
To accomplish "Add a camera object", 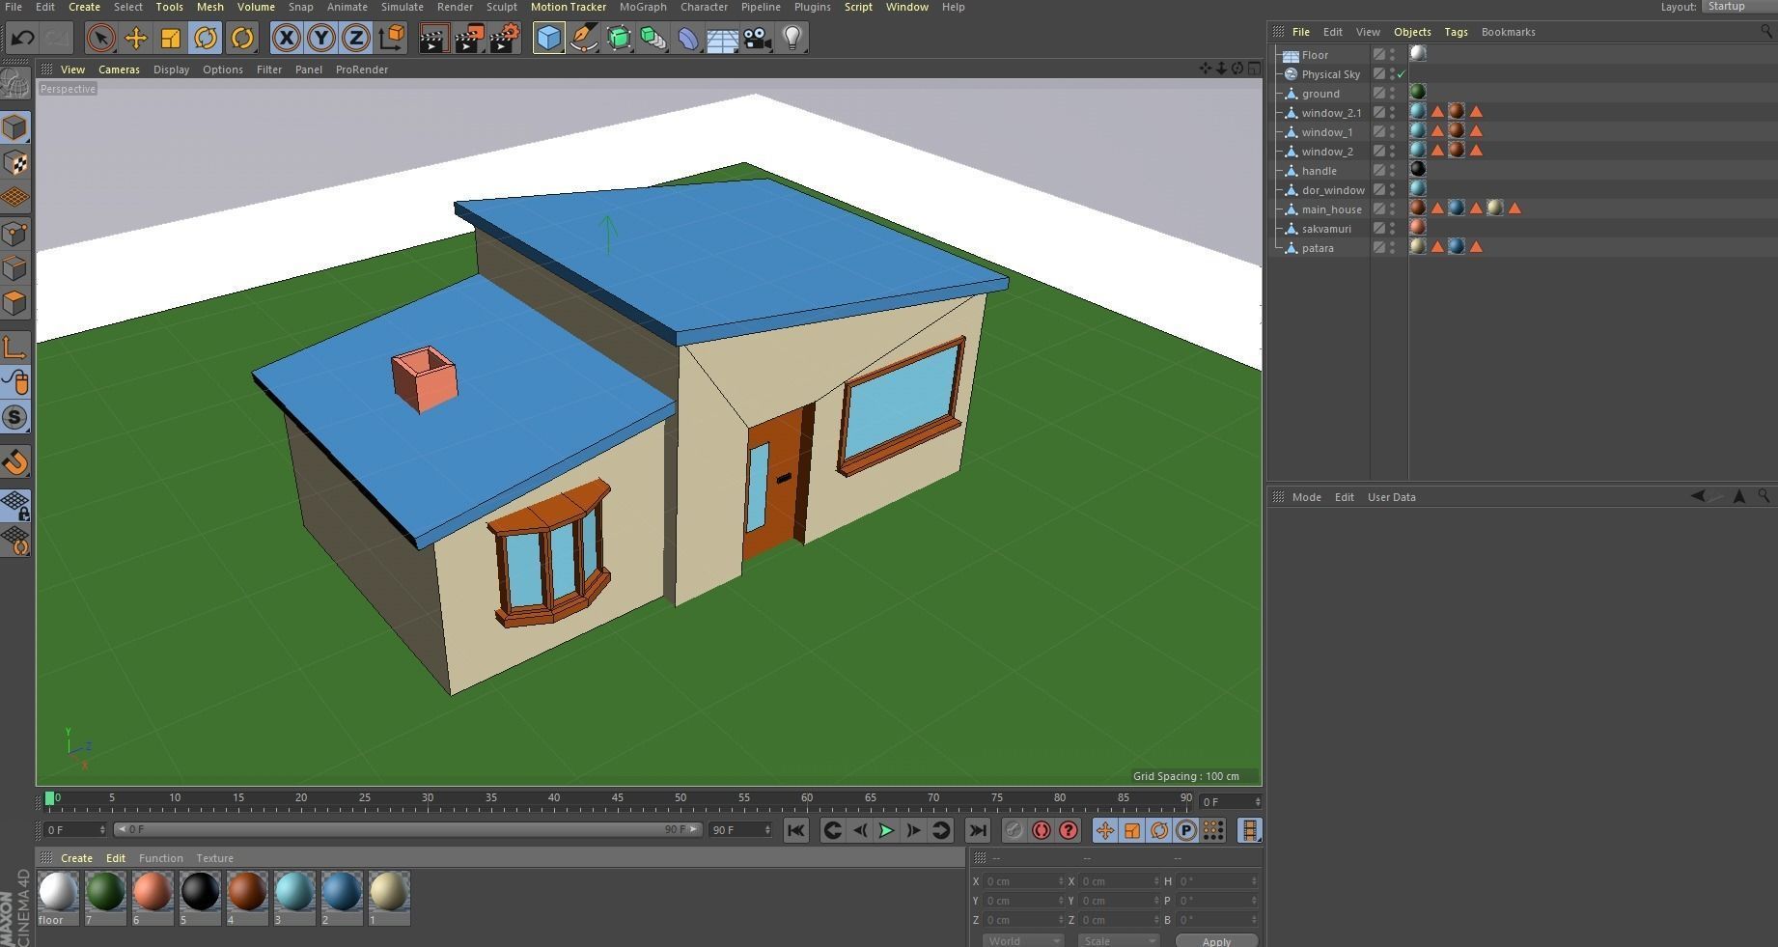I will (x=758, y=38).
